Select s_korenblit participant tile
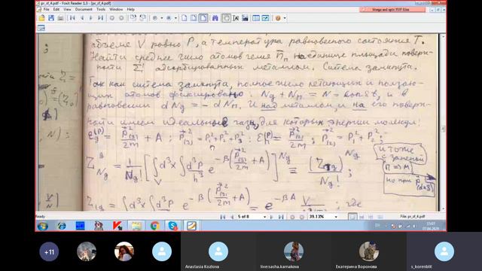Screen dimensions: 482x271 (444, 251)
